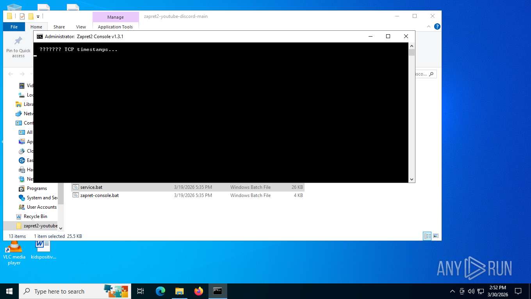Open the notification center icon
Image resolution: width=531 pixels, height=299 pixels.
click(518, 291)
